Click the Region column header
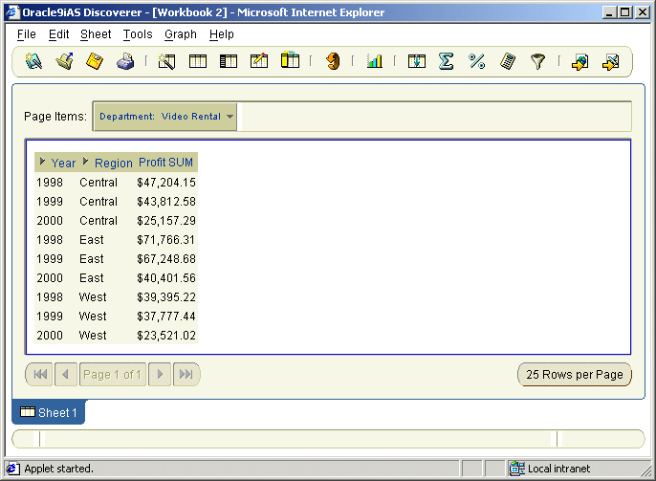This screenshot has width=656, height=481. point(114,163)
